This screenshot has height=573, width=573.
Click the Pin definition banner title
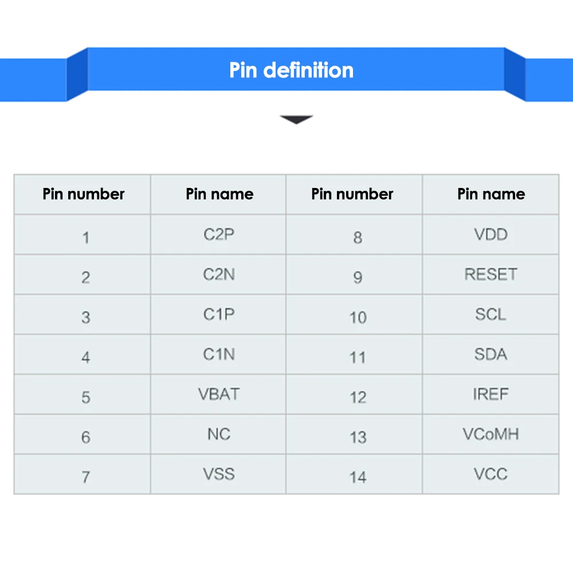pyautogui.click(x=291, y=70)
